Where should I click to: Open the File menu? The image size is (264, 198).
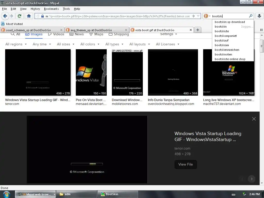pos(4,9)
